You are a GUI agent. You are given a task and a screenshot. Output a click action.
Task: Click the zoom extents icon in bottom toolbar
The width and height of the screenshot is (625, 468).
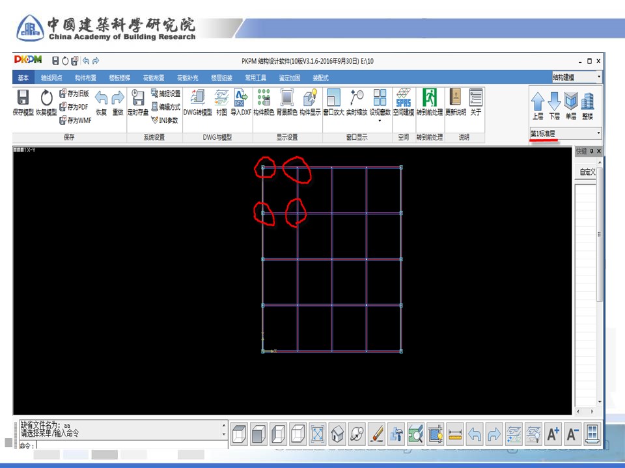[318, 434]
